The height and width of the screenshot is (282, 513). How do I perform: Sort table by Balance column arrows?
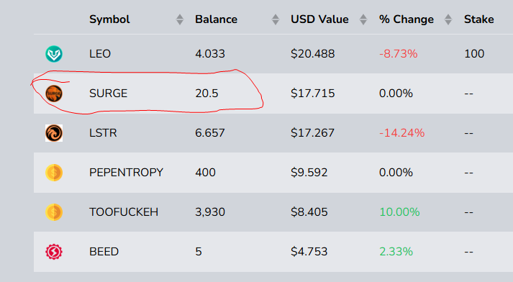click(x=276, y=19)
